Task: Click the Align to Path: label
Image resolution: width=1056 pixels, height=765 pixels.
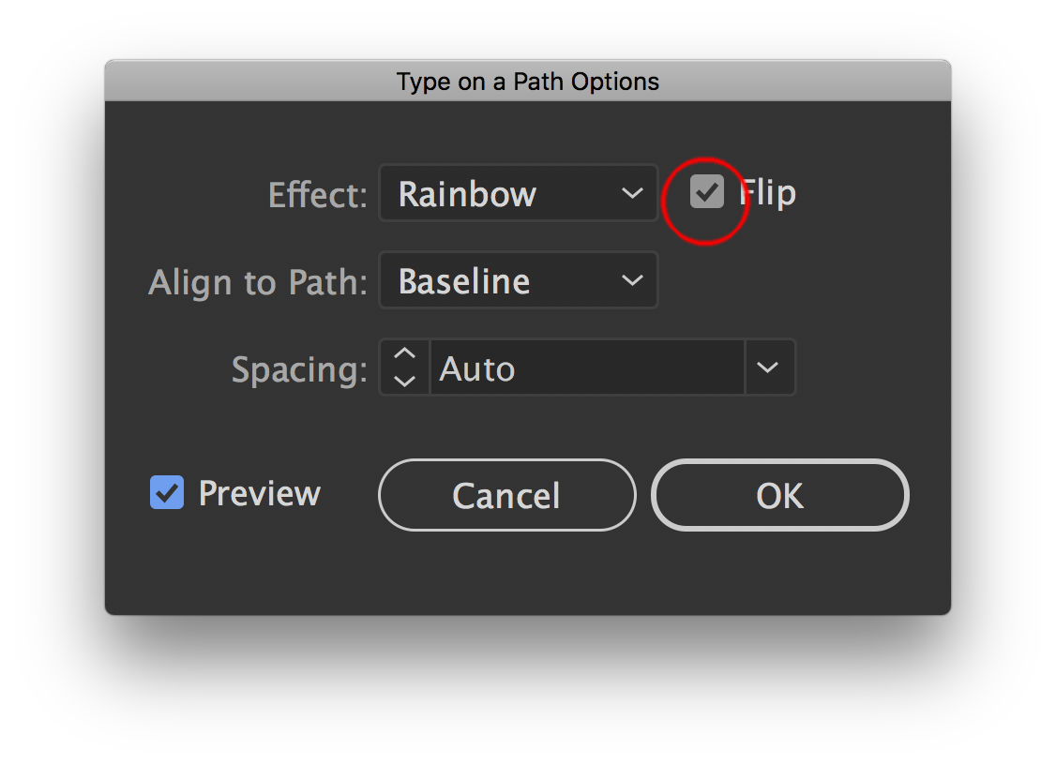Action: 258,282
